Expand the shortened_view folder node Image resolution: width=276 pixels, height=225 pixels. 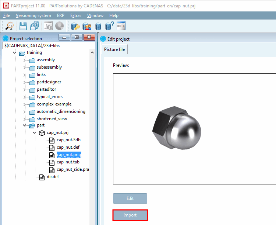click(24, 119)
